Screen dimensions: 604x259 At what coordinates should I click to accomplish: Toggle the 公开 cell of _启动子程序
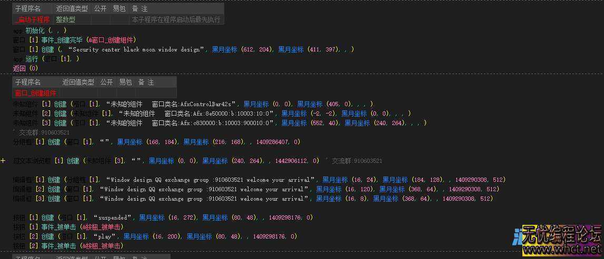(x=100, y=19)
